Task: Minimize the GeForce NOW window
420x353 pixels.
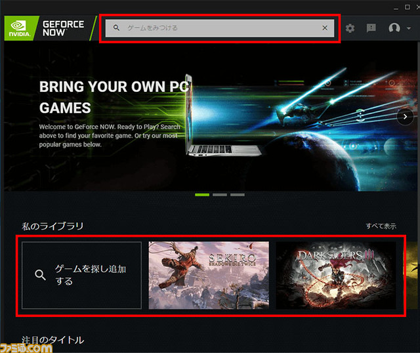Action: point(396,8)
